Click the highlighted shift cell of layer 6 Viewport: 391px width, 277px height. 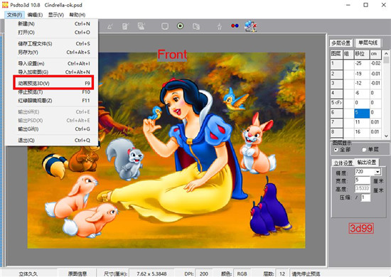362,113
